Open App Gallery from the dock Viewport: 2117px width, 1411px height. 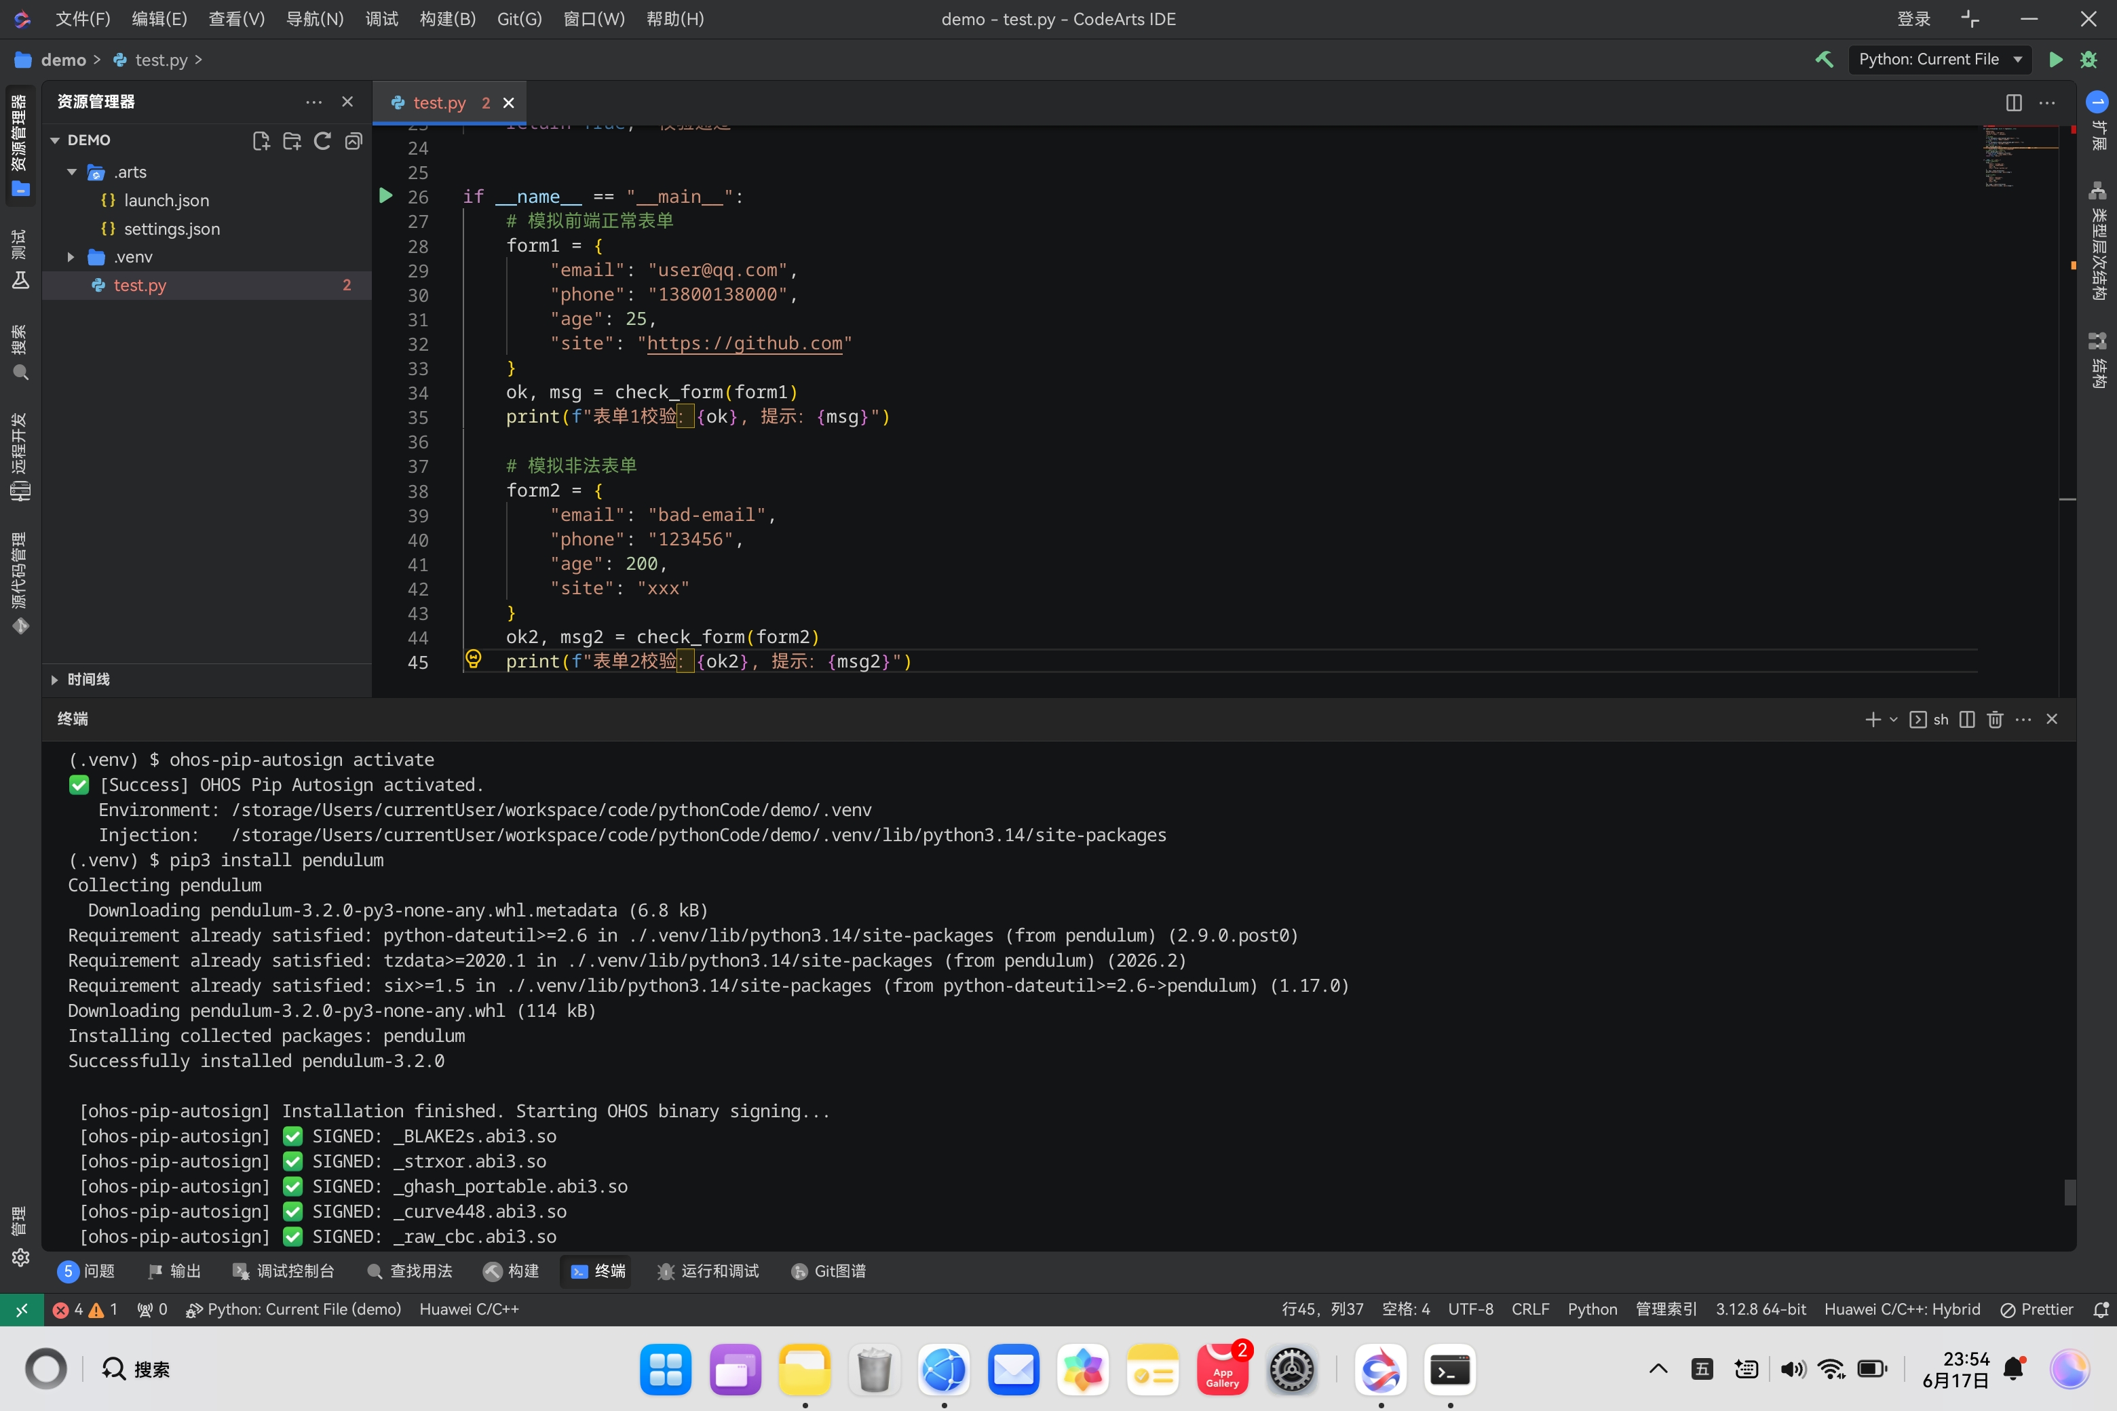click(1222, 1370)
